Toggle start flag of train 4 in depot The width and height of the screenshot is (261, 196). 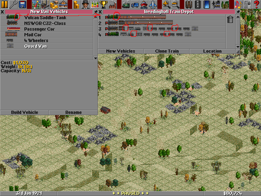(x=106, y=34)
